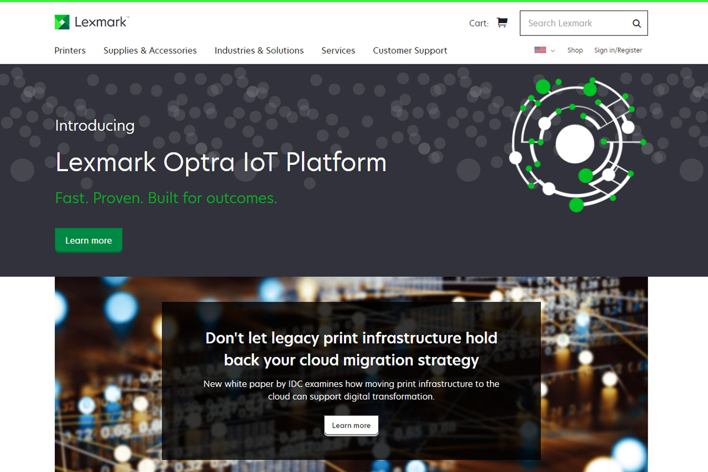
Task: Click Sign in/Register link
Action: click(618, 50)
